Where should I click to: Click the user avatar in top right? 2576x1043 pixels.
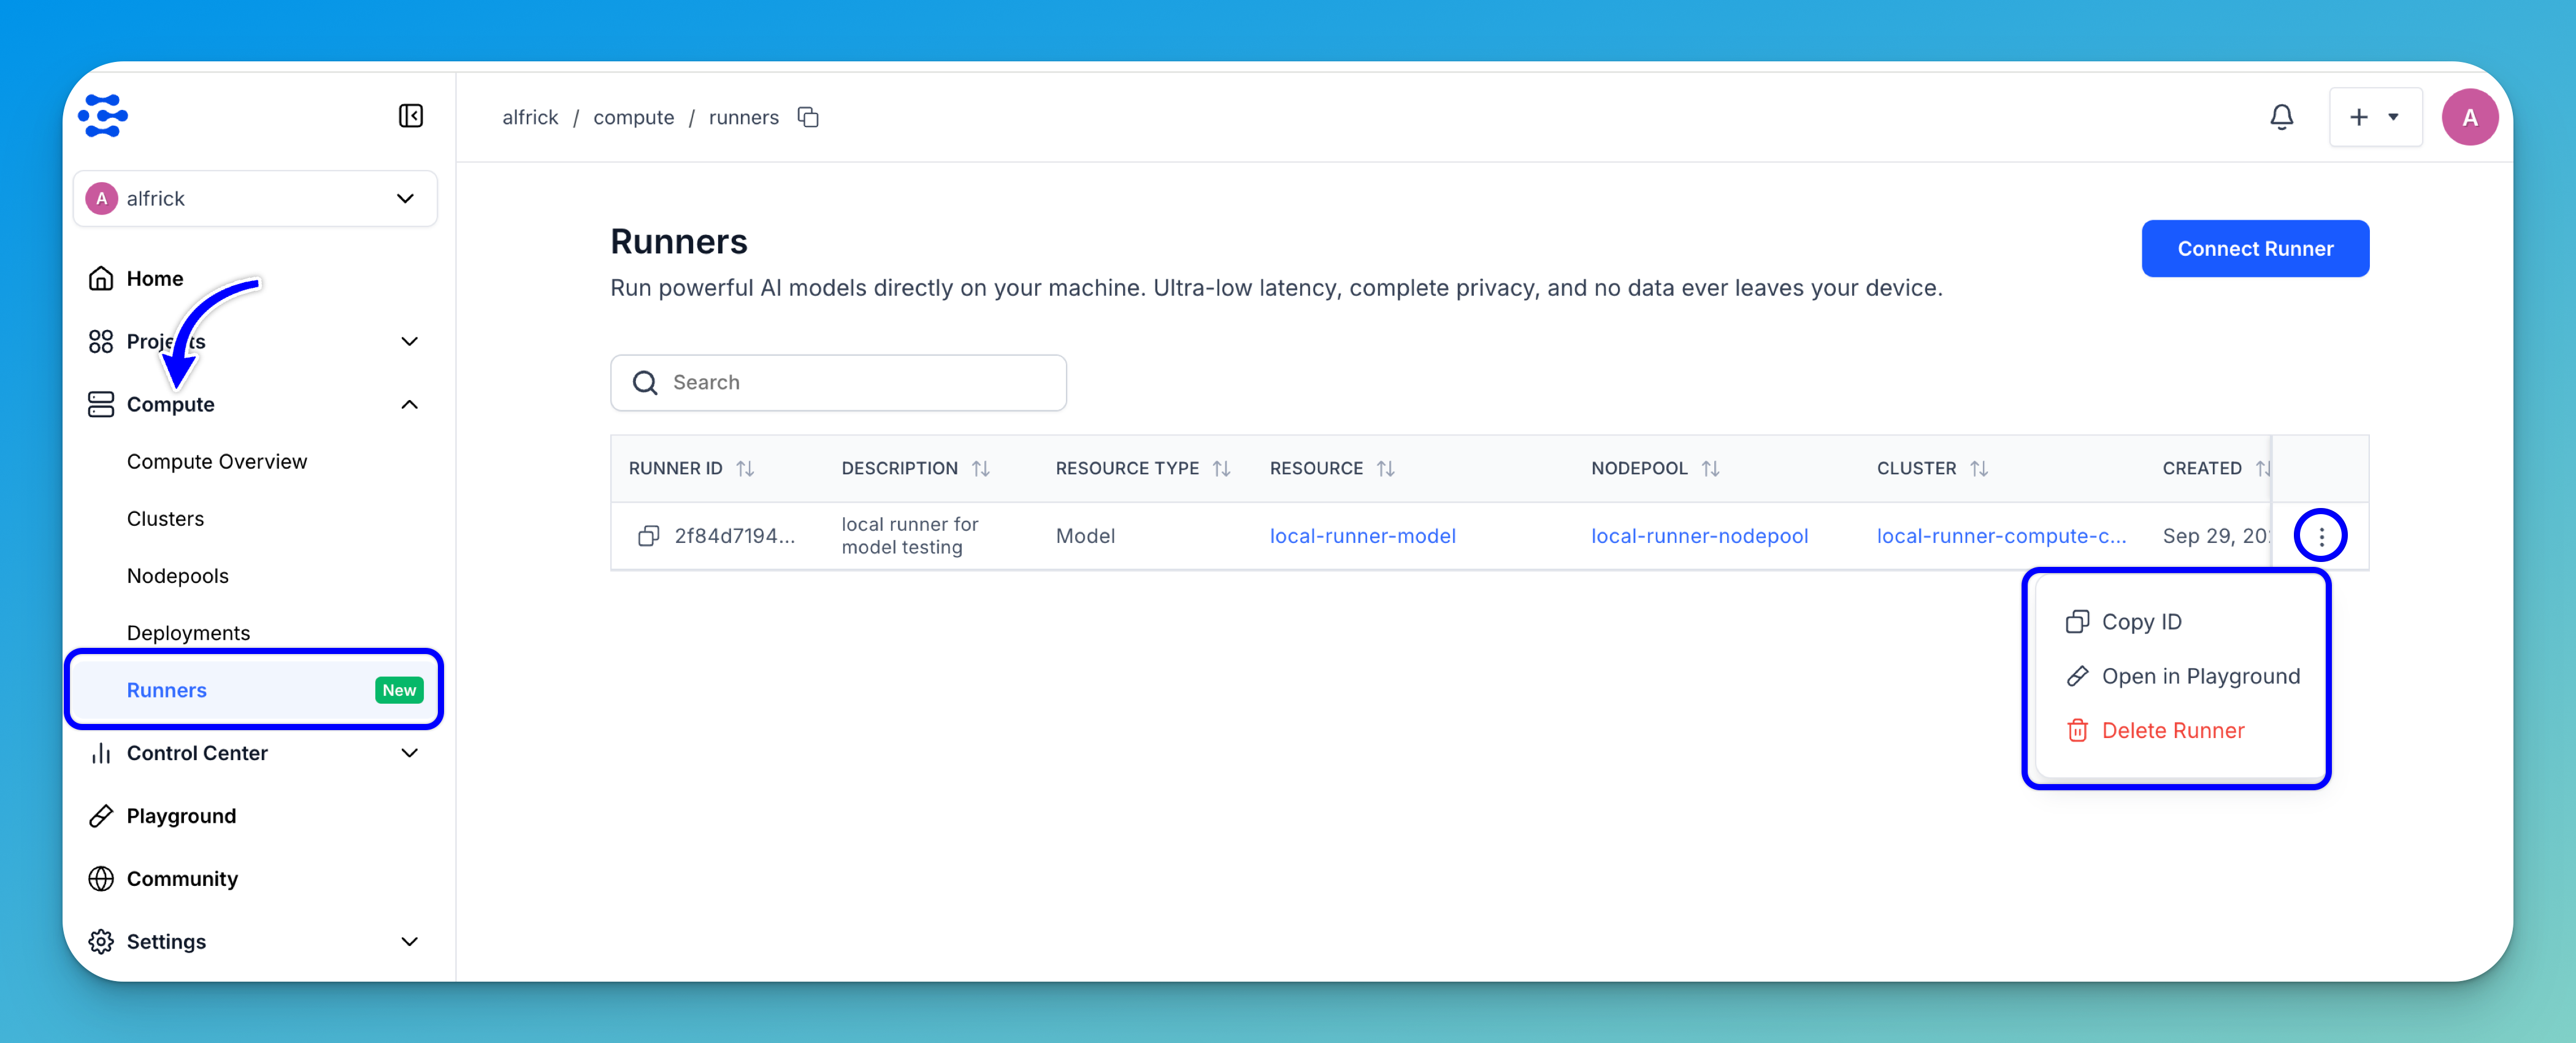coord(2469,117)
